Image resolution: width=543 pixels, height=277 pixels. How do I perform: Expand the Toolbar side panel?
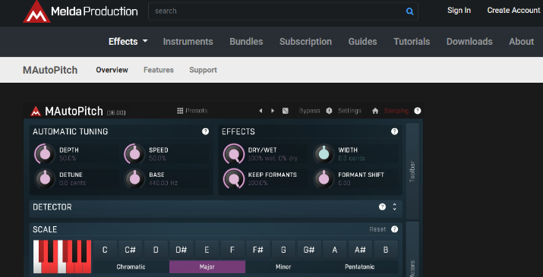click(412, 171)
